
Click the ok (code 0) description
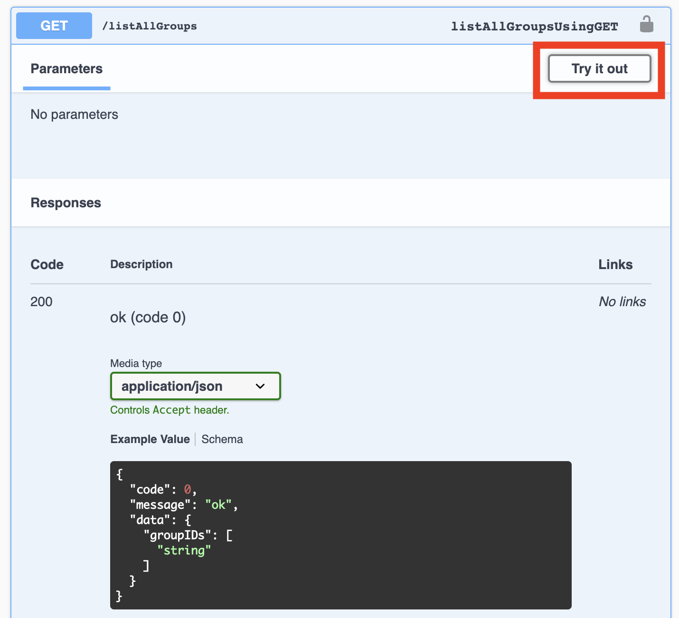point(148,317)
